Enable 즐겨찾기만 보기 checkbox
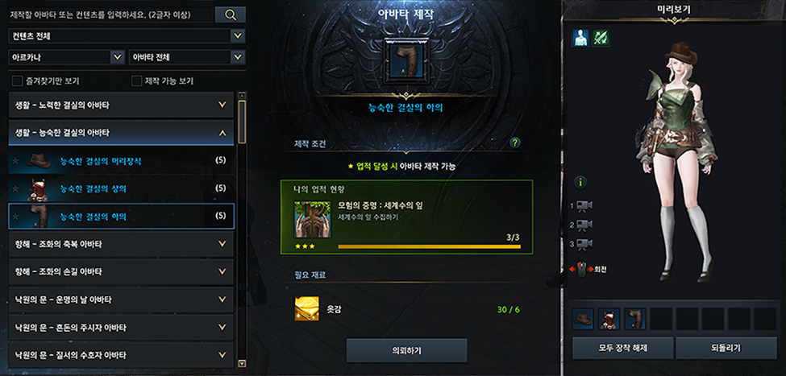The height and width of the screenshot is (376, 786). [x=18, y=81]
